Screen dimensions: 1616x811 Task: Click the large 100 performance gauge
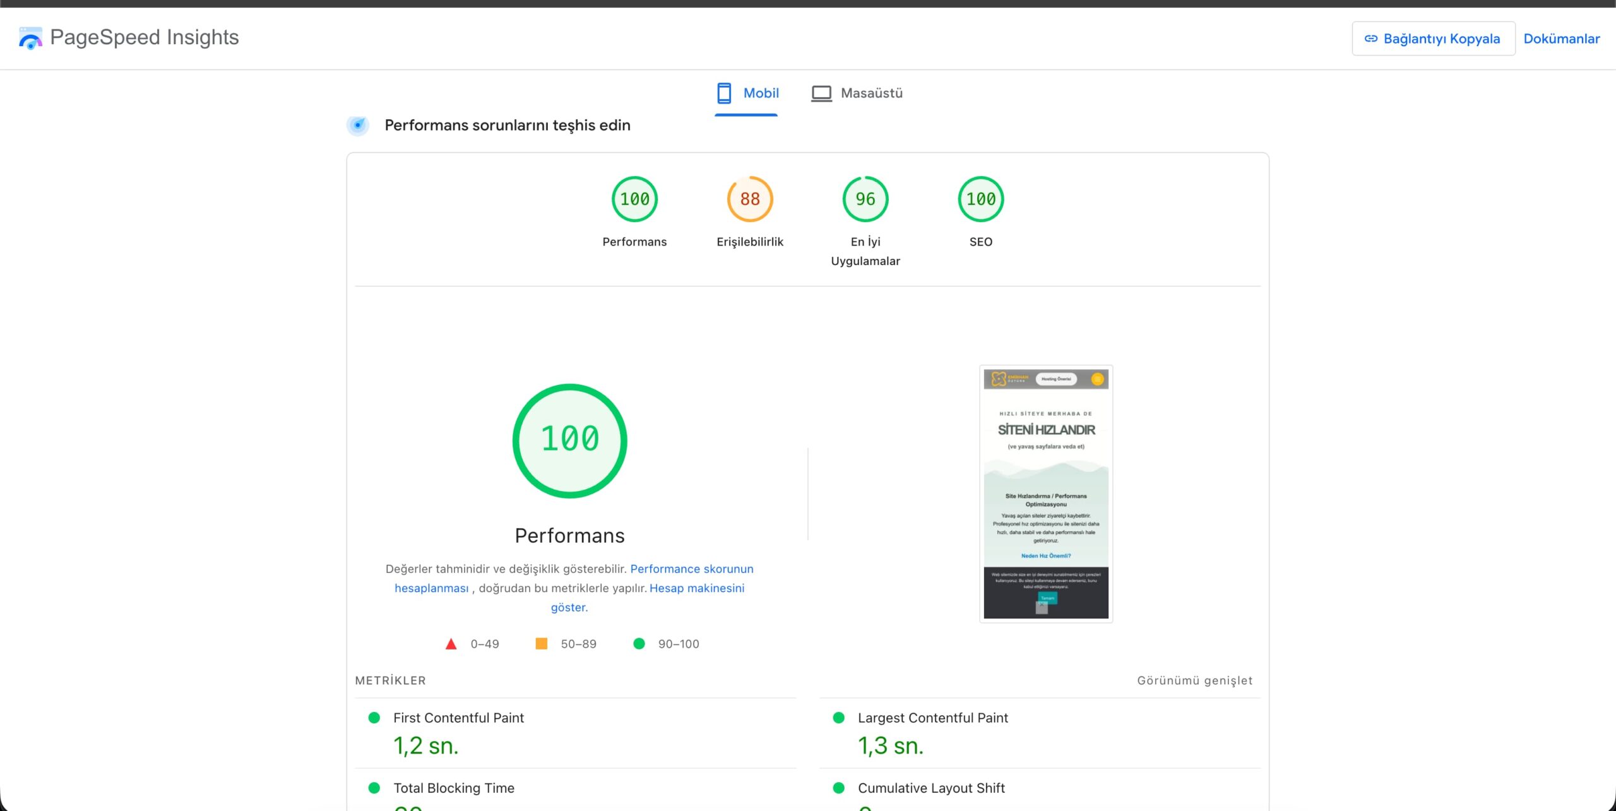[x=569, y=441]
